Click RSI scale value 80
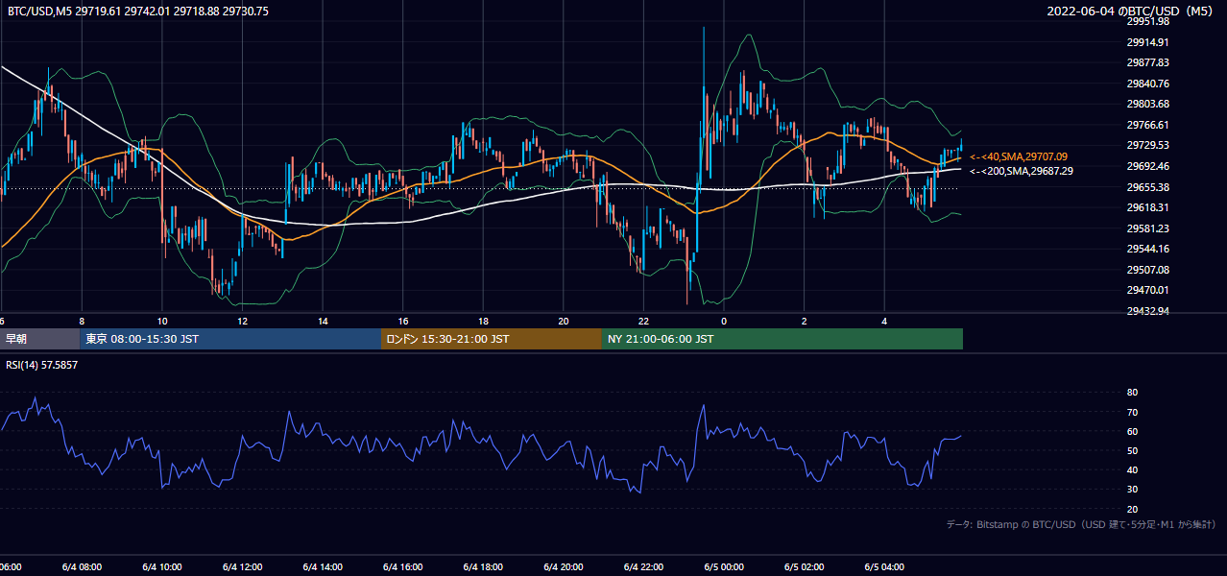This screenshot has width=1227, height=576. pos(1132,393)
